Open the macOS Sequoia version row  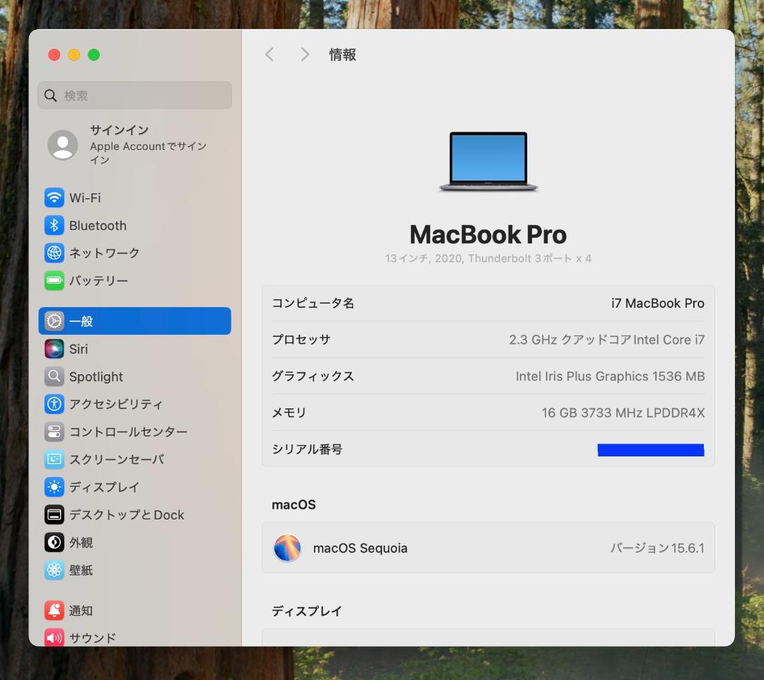[x=488, y=548]
